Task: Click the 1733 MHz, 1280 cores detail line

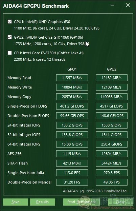Action: tap(51, 44)
